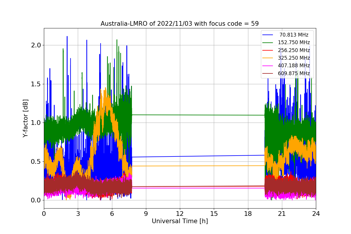Click the y-axis tick label 2.0
351x234 pixels.
click(x=37, y=45)
